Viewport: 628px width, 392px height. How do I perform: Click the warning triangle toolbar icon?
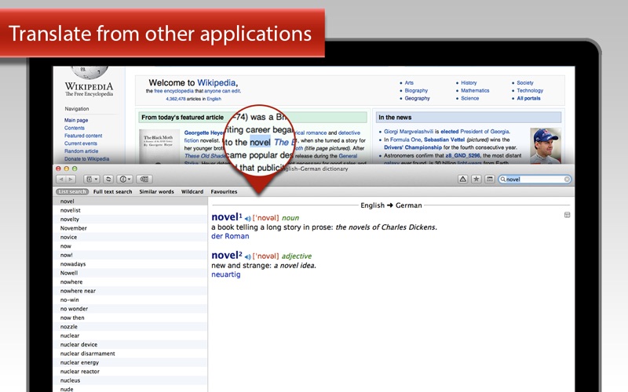click(463, 180)
